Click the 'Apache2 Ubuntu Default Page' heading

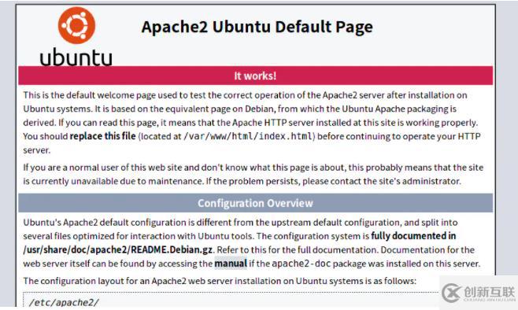pos(257,27)
